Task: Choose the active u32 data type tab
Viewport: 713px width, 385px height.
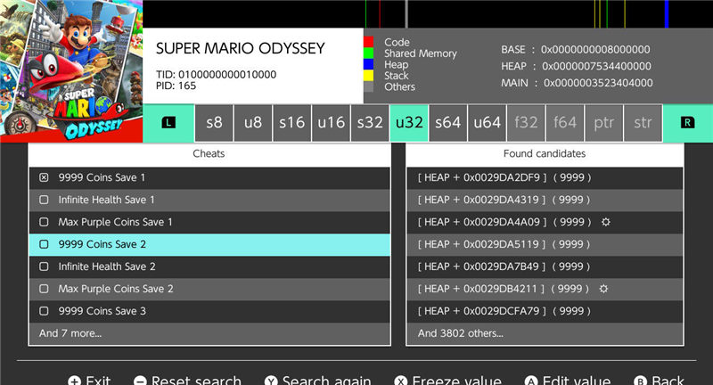Action: click(409, 123)
